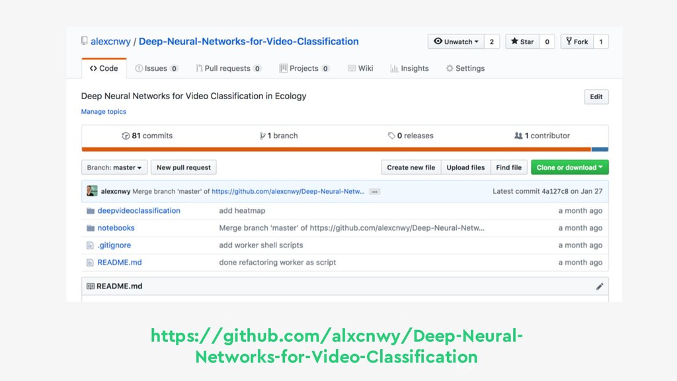Open the 'add worker shell scripts' commit message

click(x=261, y=245)
